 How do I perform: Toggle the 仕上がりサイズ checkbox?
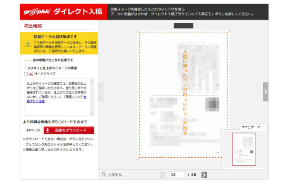point(26,74)
